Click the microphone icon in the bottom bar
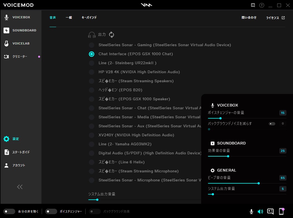This screenshot has width=293, height=218. pos(251,211)
